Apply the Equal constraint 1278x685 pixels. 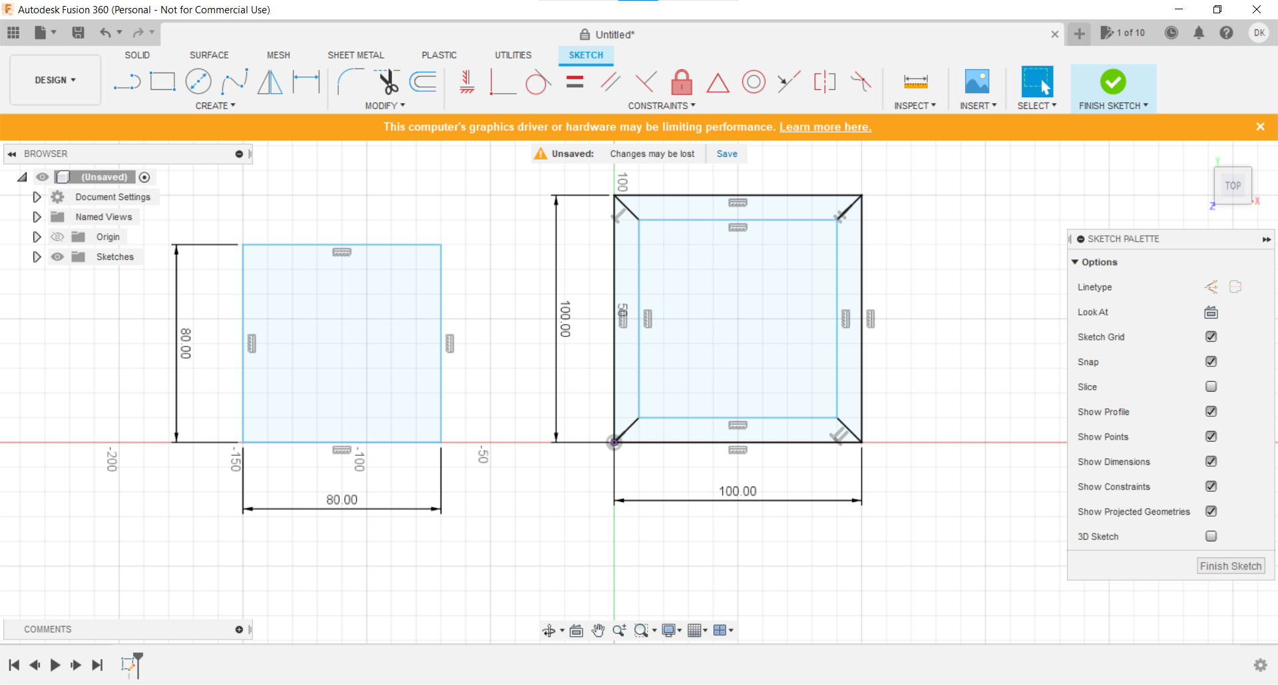pos(575,82)
